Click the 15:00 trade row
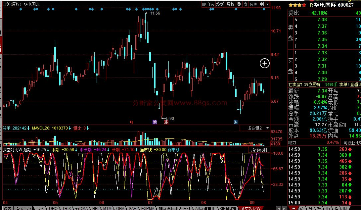This screenshot has width=361, height=210. (324, 203)
